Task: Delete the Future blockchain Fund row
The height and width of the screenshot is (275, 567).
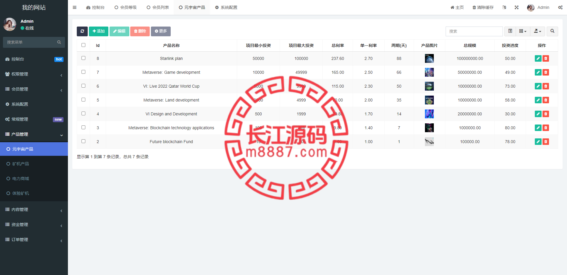Action: pos(546,142)
